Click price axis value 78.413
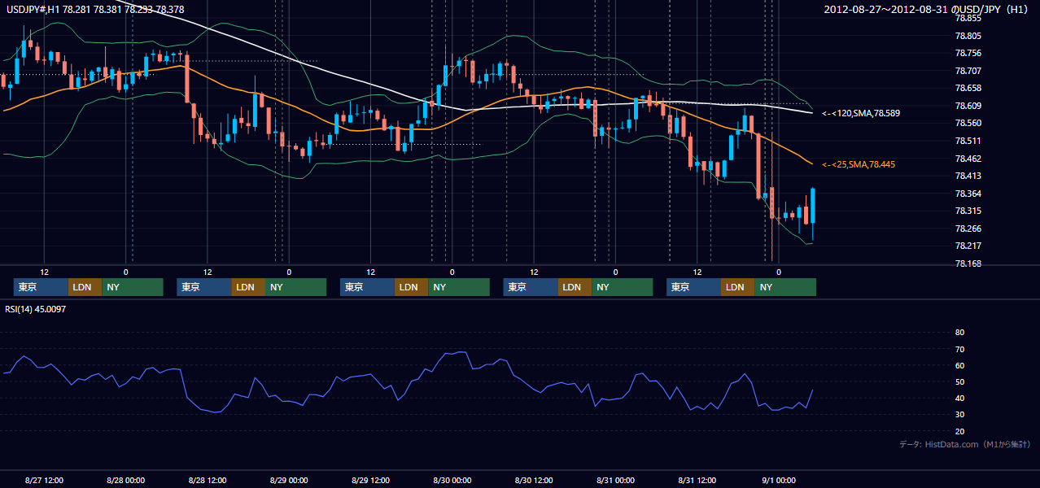1040x488 pixels. point(968,176)
